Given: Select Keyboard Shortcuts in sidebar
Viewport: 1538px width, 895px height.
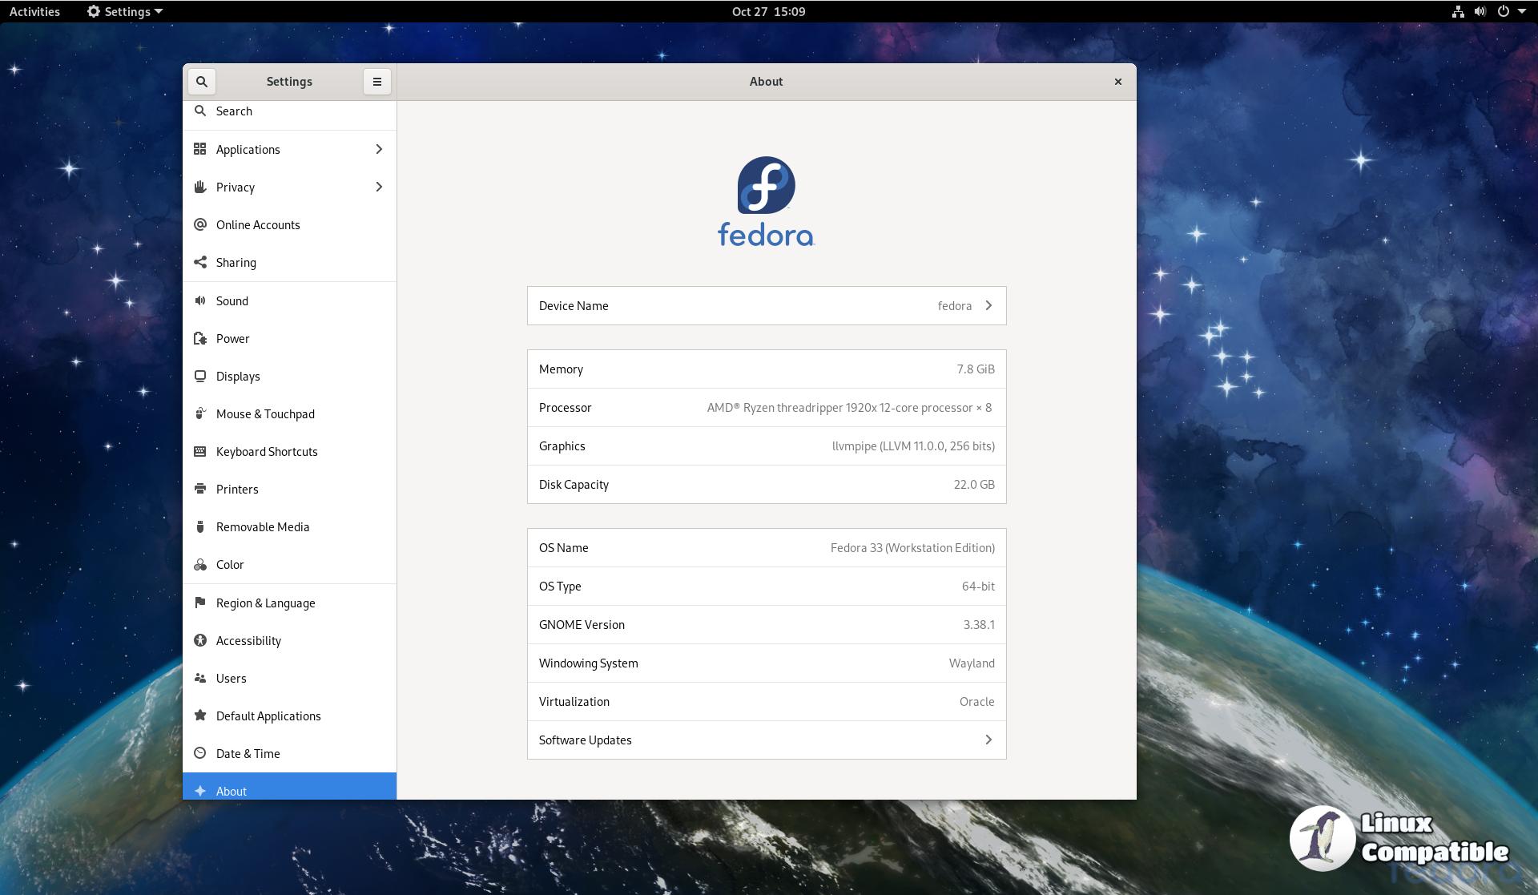Looking at the screenshot, I should pyautogui.click(x=267, y=452).
